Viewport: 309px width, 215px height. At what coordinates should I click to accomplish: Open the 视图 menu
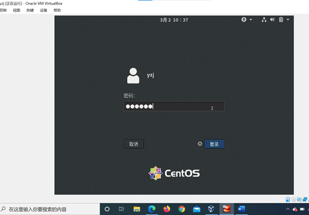point(17,10)
